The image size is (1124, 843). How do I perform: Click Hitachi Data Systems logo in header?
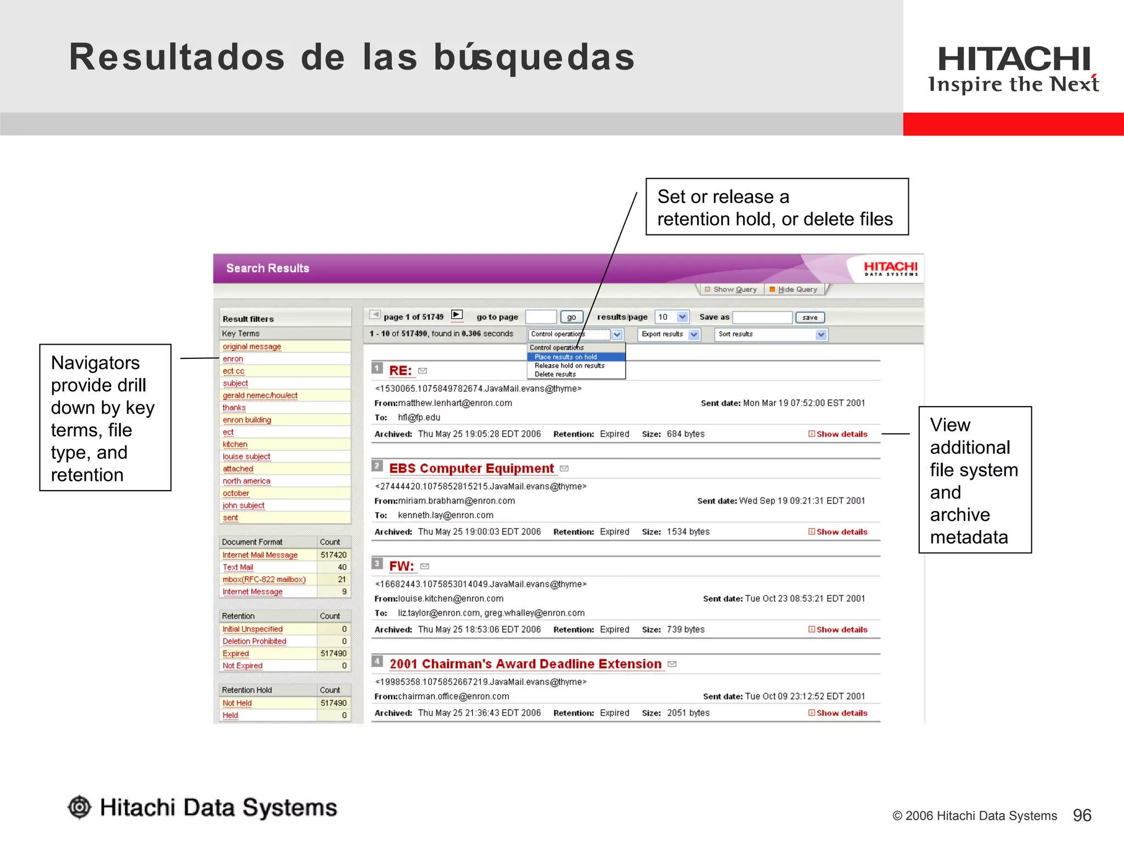click(890, 268)
